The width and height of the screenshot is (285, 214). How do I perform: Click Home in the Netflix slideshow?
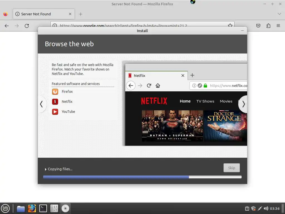click(185, 101)
